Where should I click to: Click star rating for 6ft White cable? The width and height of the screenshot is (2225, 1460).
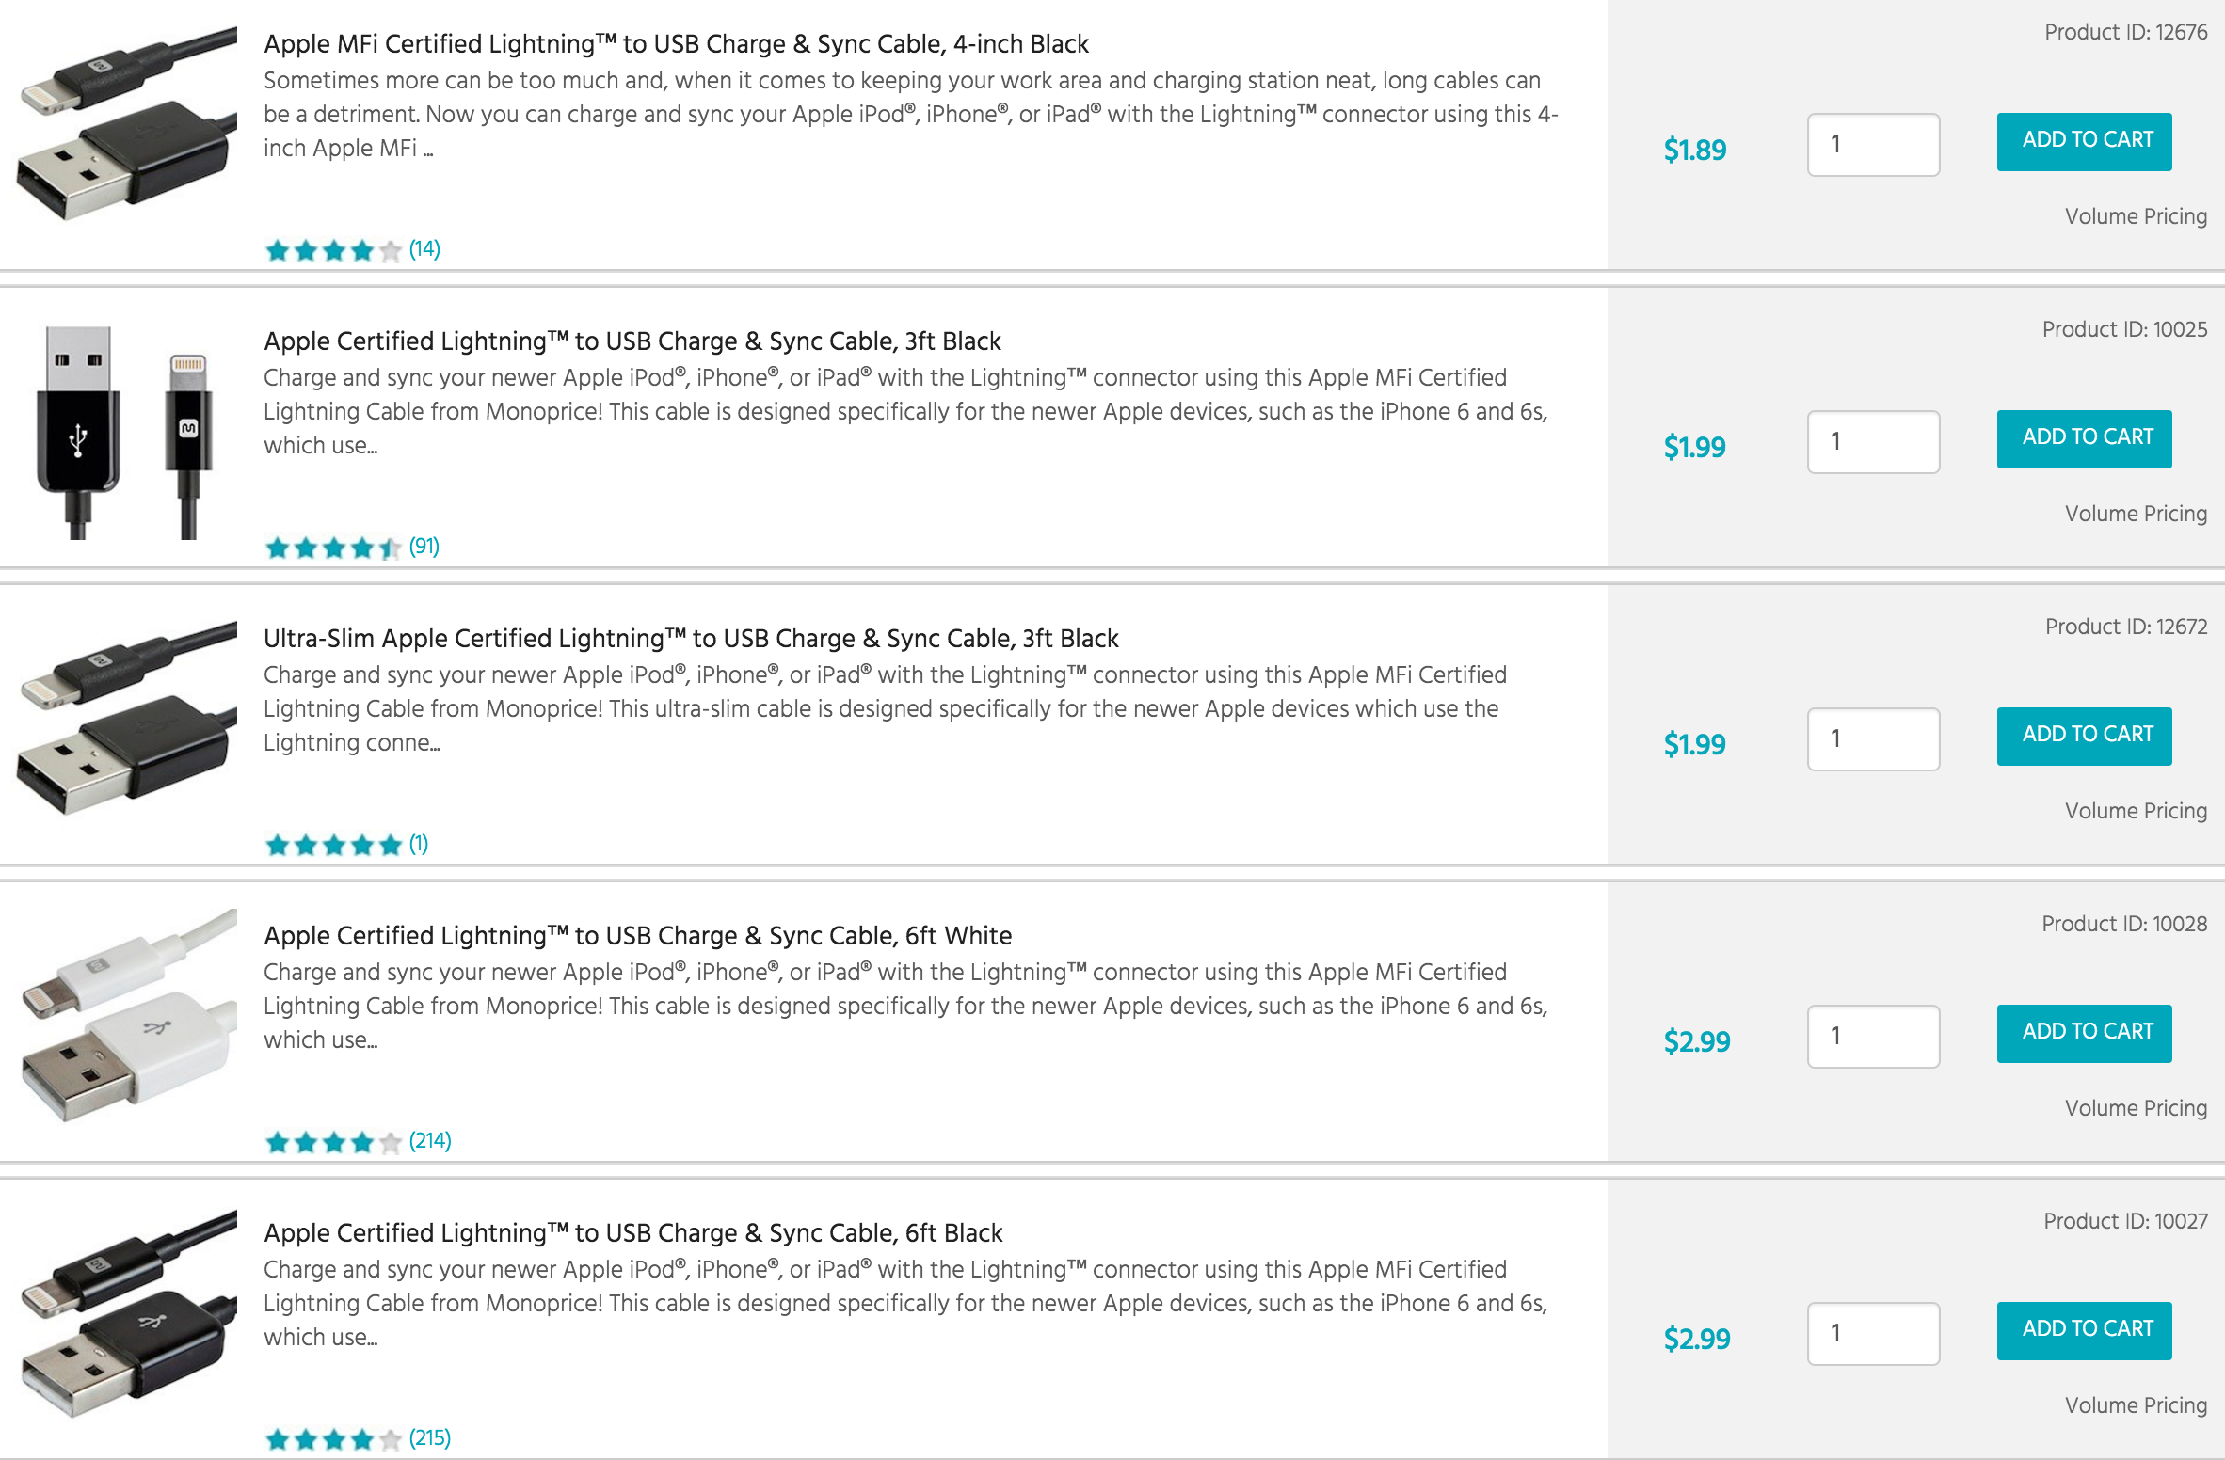click(x=333, y=1142)
